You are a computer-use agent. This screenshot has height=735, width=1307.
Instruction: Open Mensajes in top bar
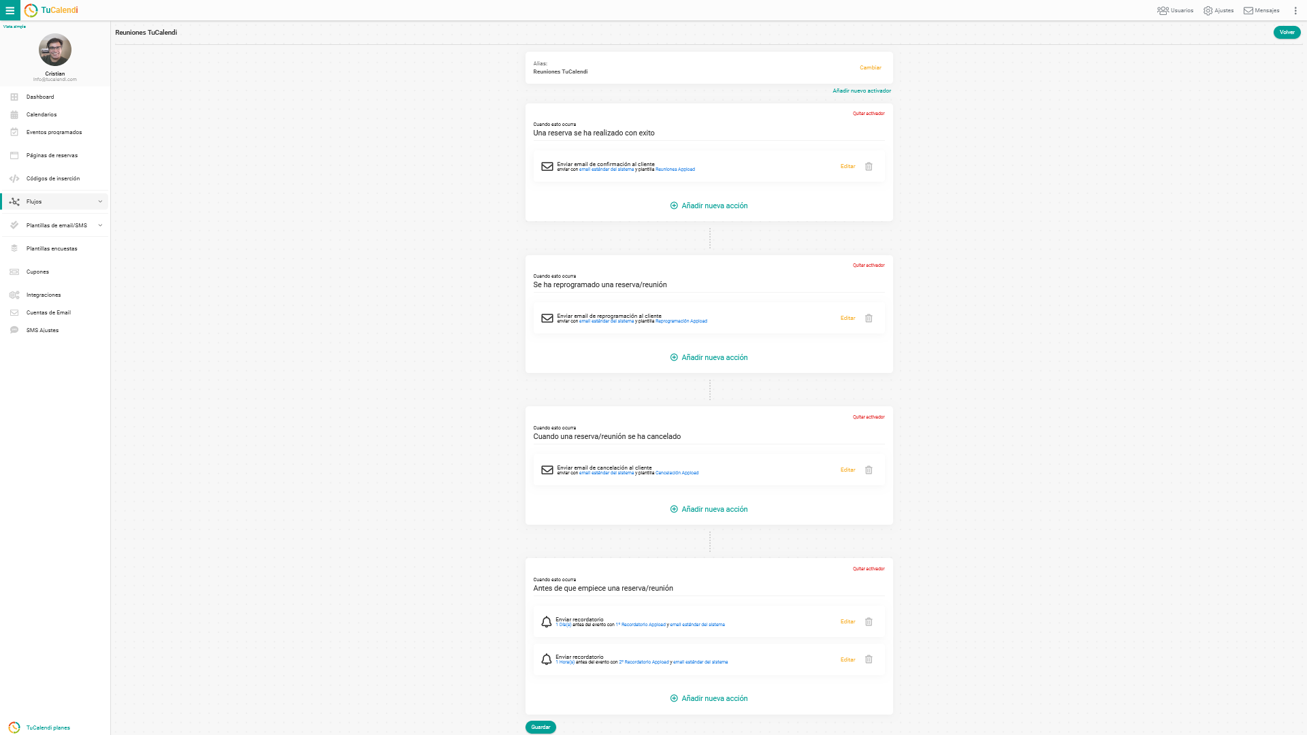[x=1261, y=10]
